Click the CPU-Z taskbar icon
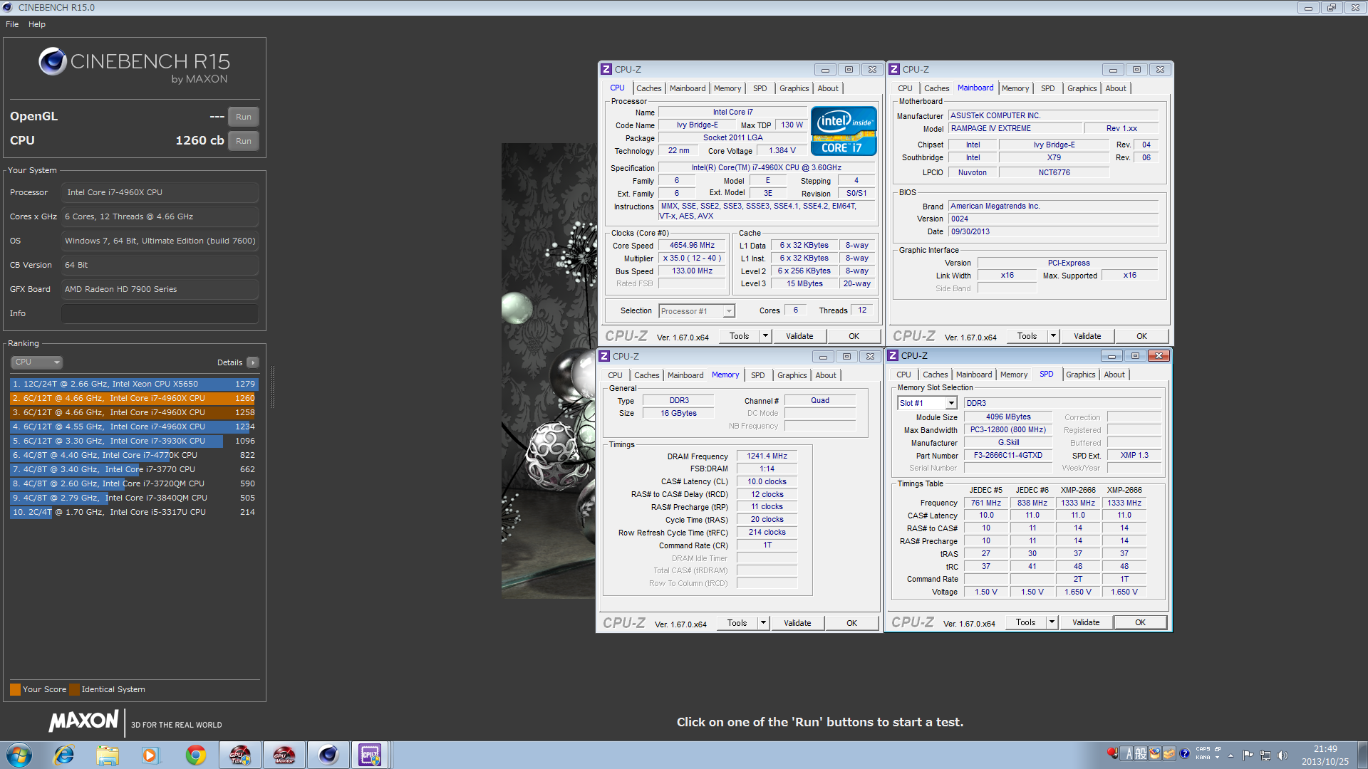 click(x=370, y=755)
